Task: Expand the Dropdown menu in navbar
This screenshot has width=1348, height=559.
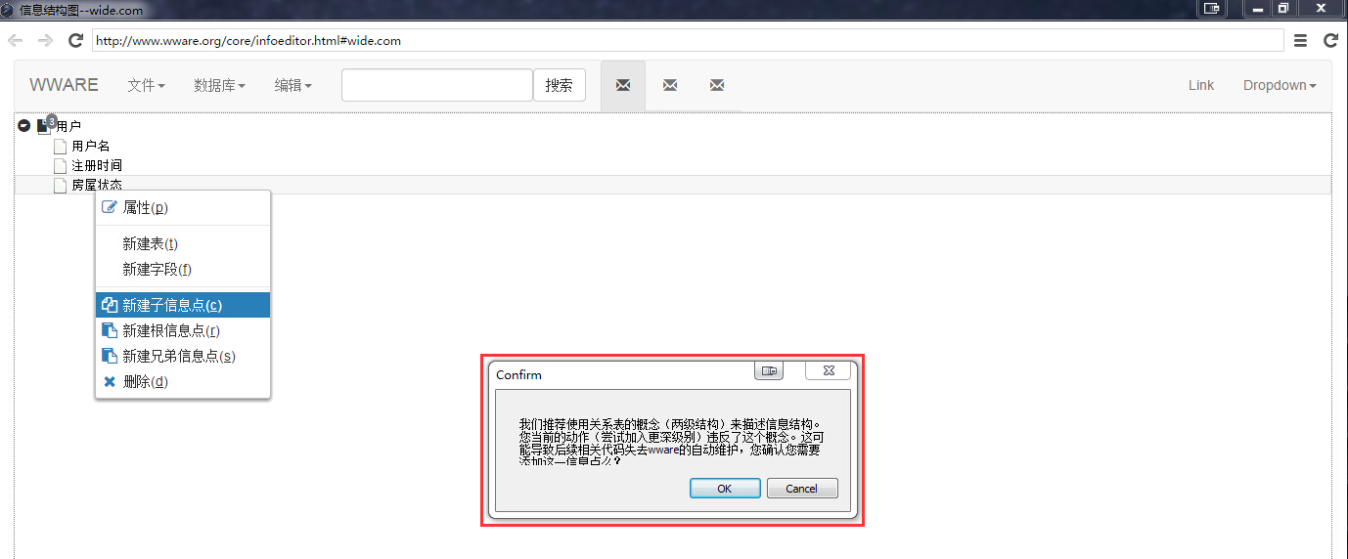Action: tap(1279, 86)
